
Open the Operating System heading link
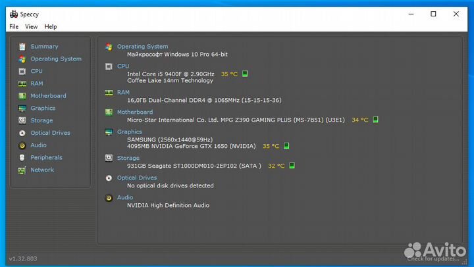pyautogui.click(x=142, y=47)
